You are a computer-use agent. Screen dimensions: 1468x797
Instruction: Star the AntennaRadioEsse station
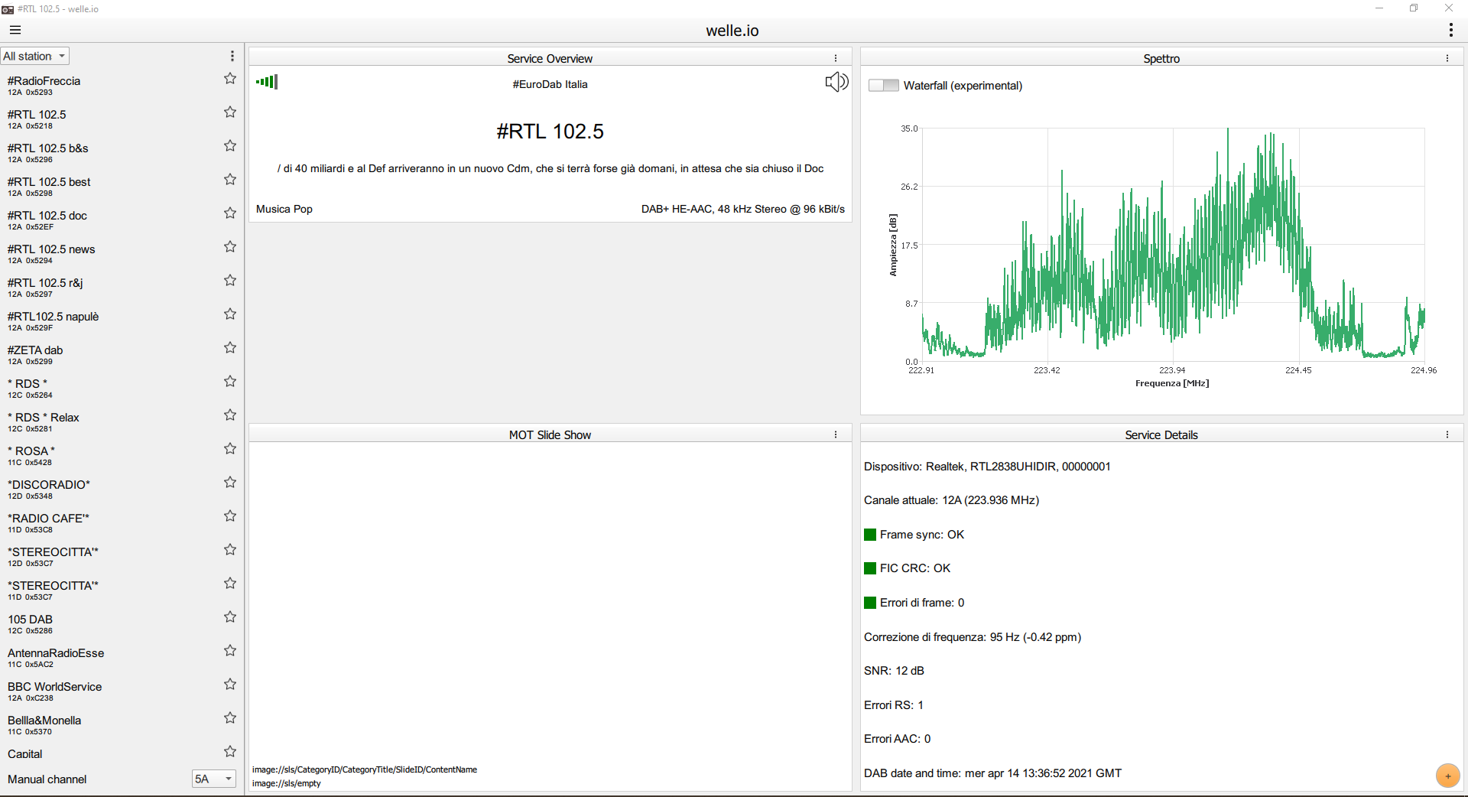[230, 651]
